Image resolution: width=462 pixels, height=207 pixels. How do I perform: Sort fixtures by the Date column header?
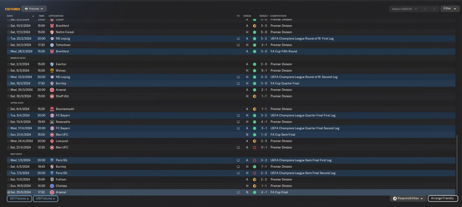point(10,16)
